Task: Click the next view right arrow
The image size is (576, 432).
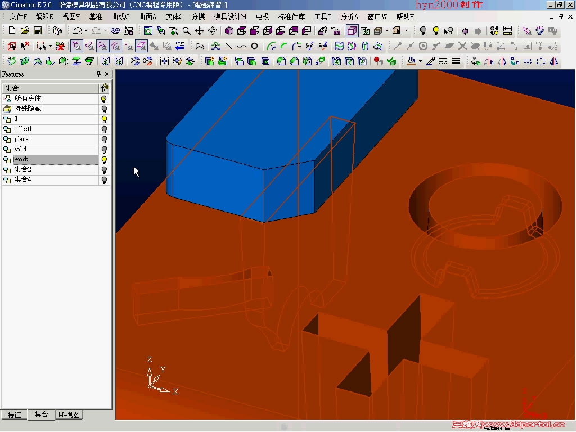Action: [478, 31]
